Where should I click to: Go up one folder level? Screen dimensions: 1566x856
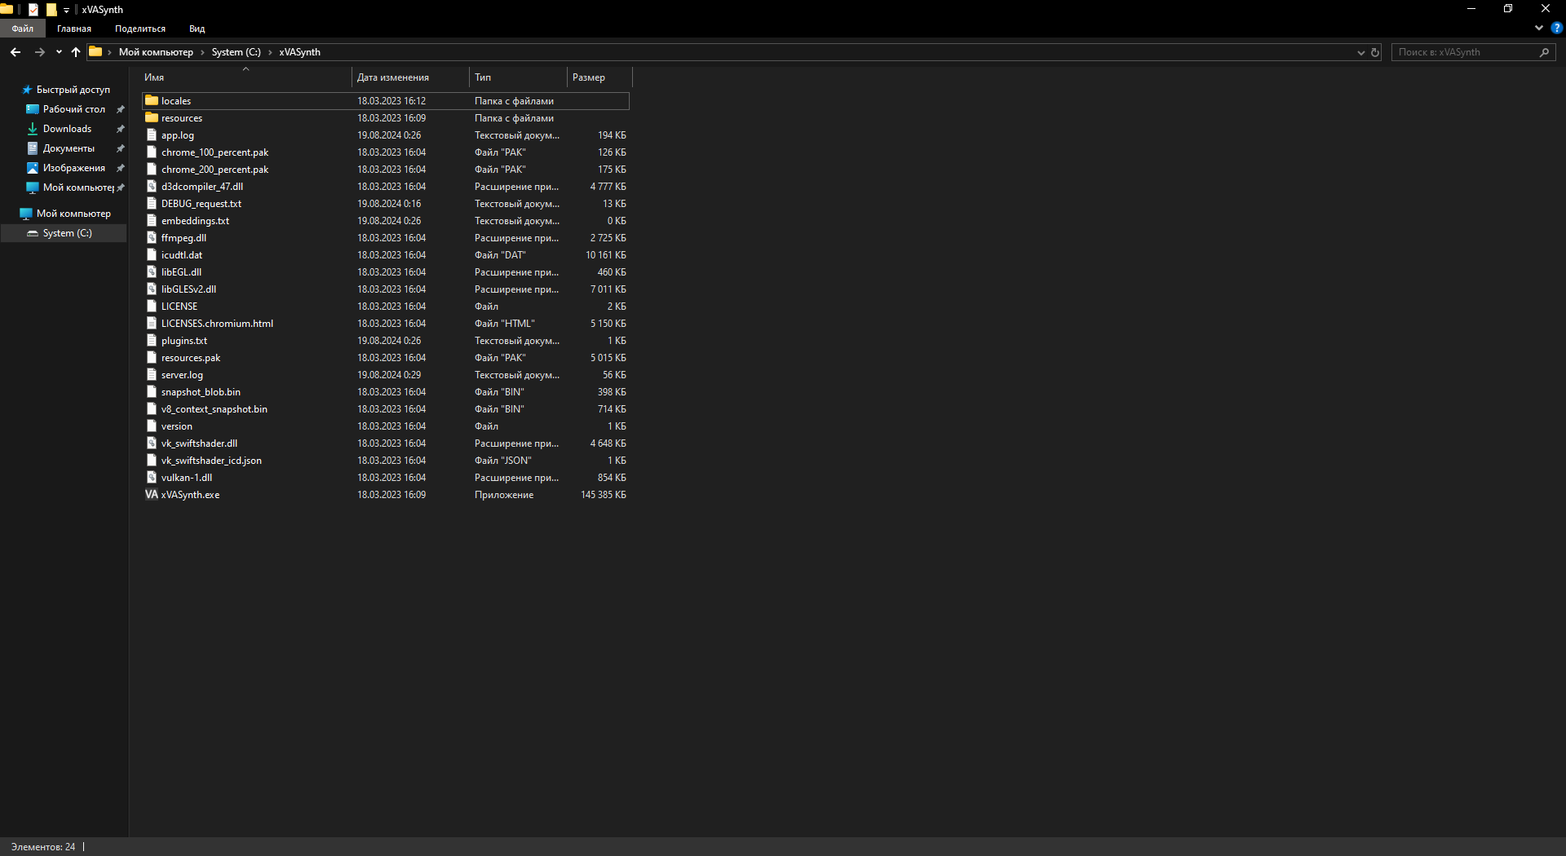[76, 52]
